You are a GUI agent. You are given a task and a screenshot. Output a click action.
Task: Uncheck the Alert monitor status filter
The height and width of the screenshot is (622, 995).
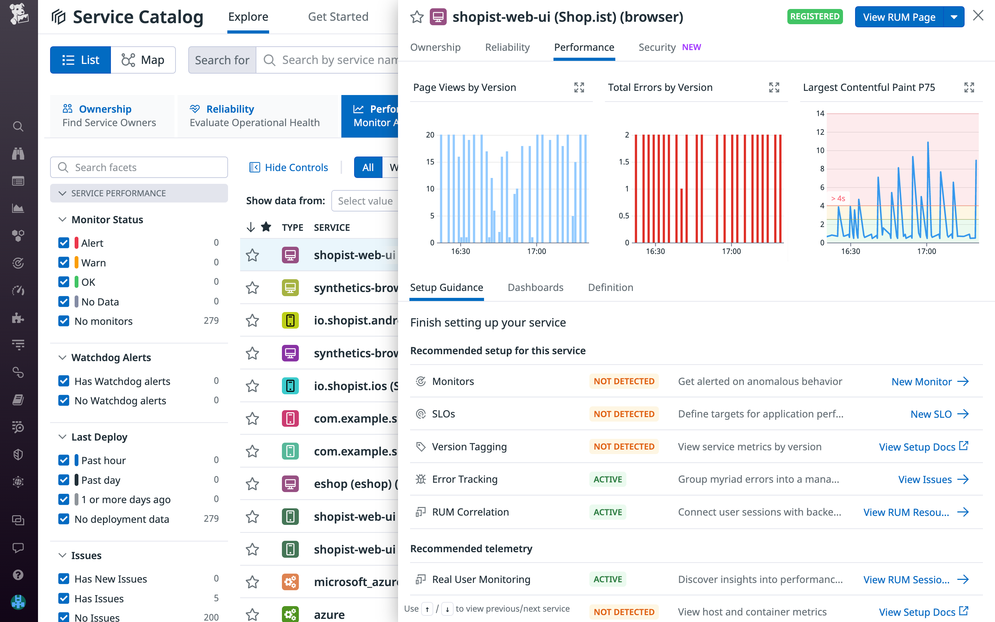[x=64, y=243]
